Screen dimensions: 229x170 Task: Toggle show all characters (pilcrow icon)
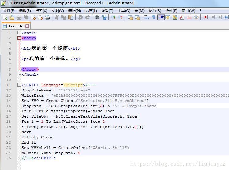pyautogui.click(x=154, y=17)
